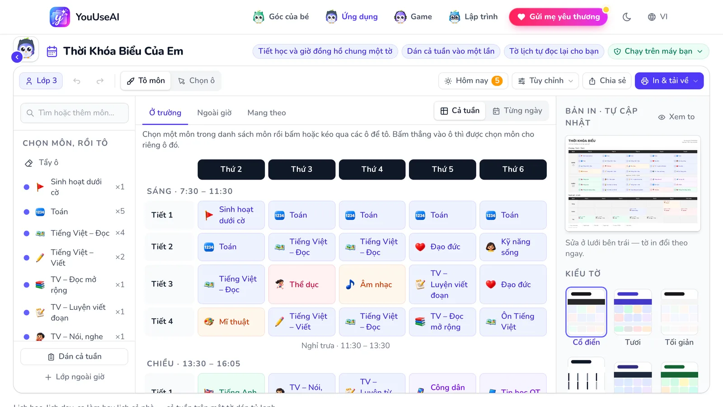Click Xem to preview toggle
The height and width of the screenshot is (407, 723).
click(676, 117)
